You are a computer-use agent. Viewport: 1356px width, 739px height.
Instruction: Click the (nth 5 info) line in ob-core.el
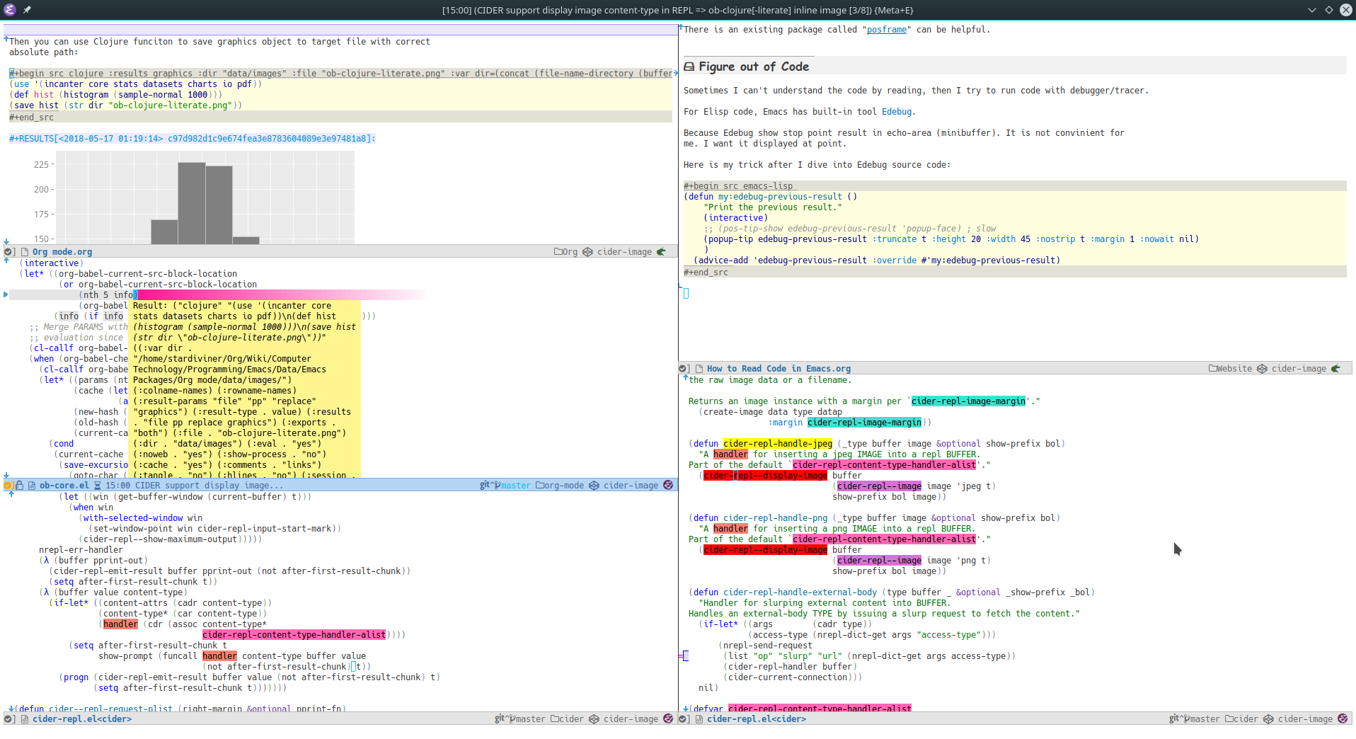pyautogui.click(x=107, y=295)
